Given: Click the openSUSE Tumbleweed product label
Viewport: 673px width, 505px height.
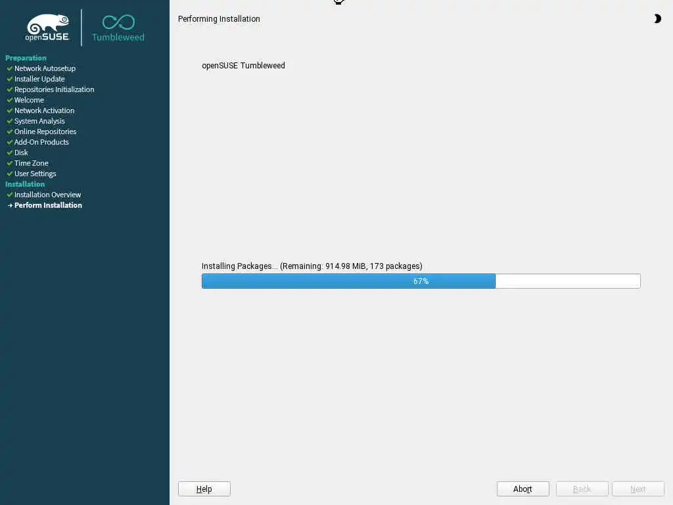Looking at the screenshot, I should [243, 65].
